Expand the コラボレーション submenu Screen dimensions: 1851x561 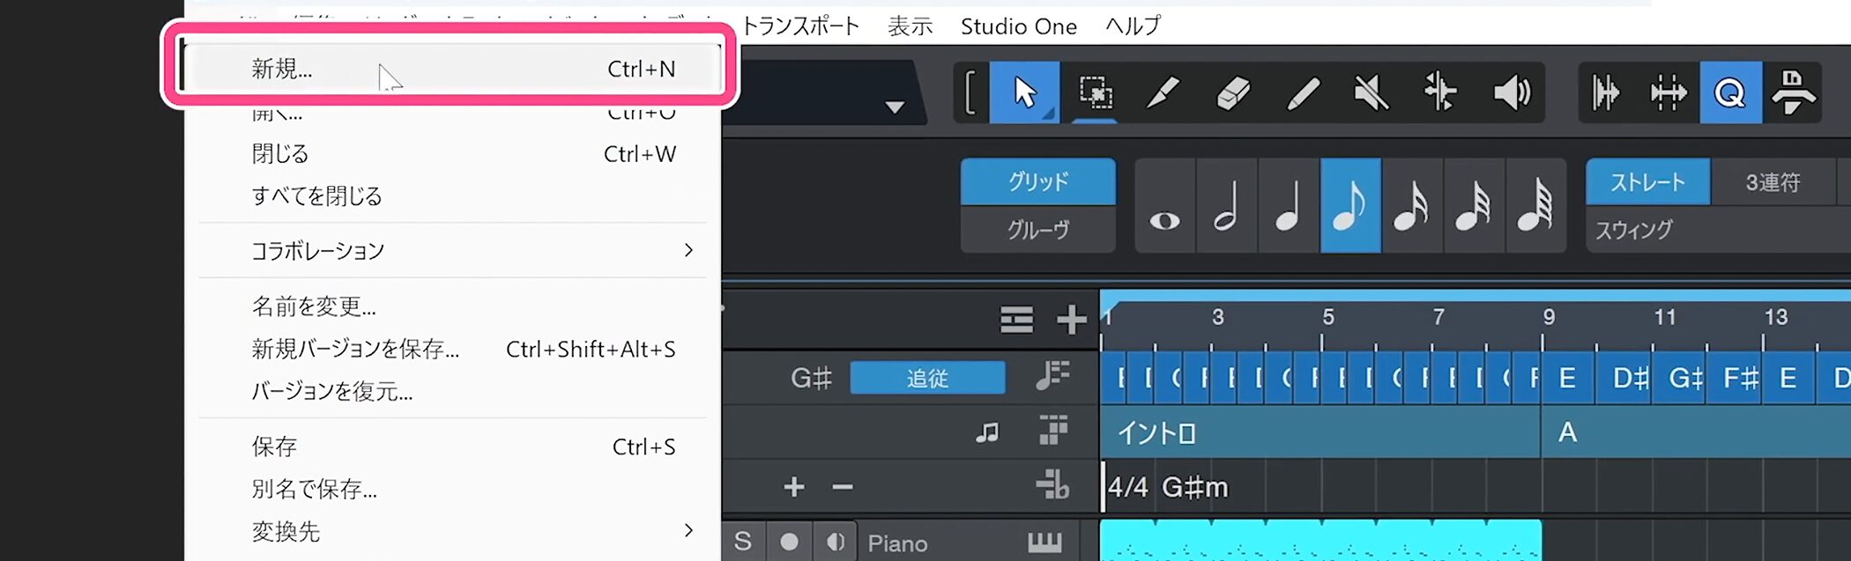(x=688, y=251)
